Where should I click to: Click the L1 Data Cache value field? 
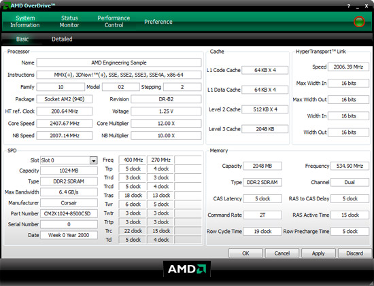coord(265,90)
